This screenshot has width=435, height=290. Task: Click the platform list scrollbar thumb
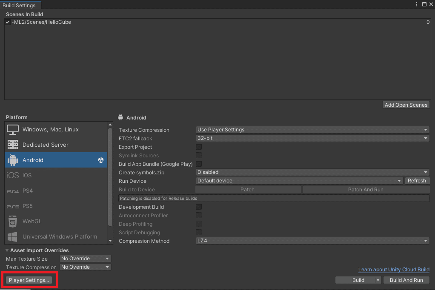tap(110, 177)
